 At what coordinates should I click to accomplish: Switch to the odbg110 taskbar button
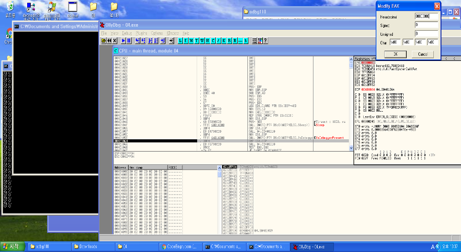click(x=49, y=247)
